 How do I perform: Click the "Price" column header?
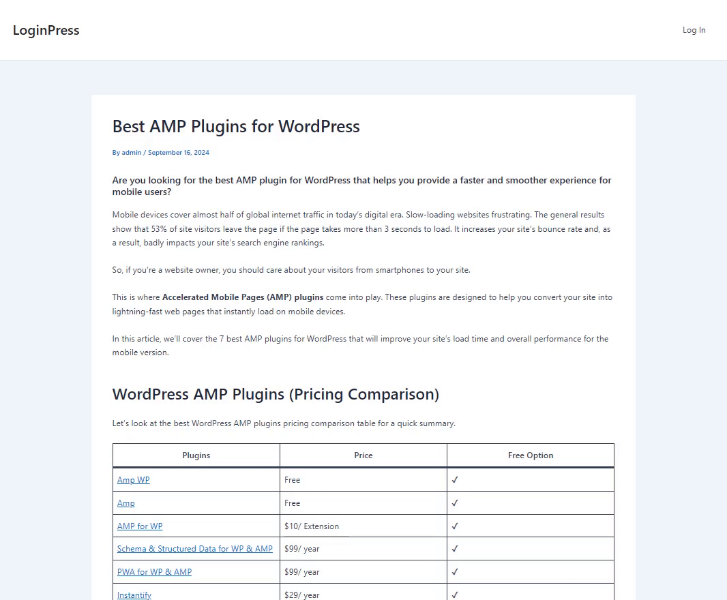(x=363, y=455)
